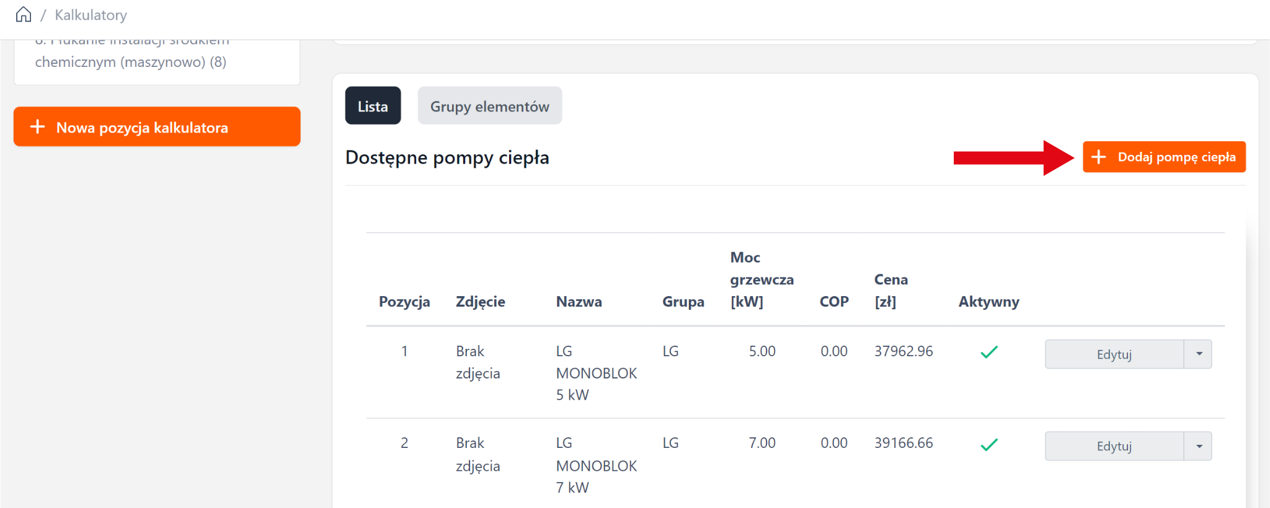Click Brak zdjęcia placeholder in row 2
Viewport: 1270px width, 508px height.
tap(477, 454)
